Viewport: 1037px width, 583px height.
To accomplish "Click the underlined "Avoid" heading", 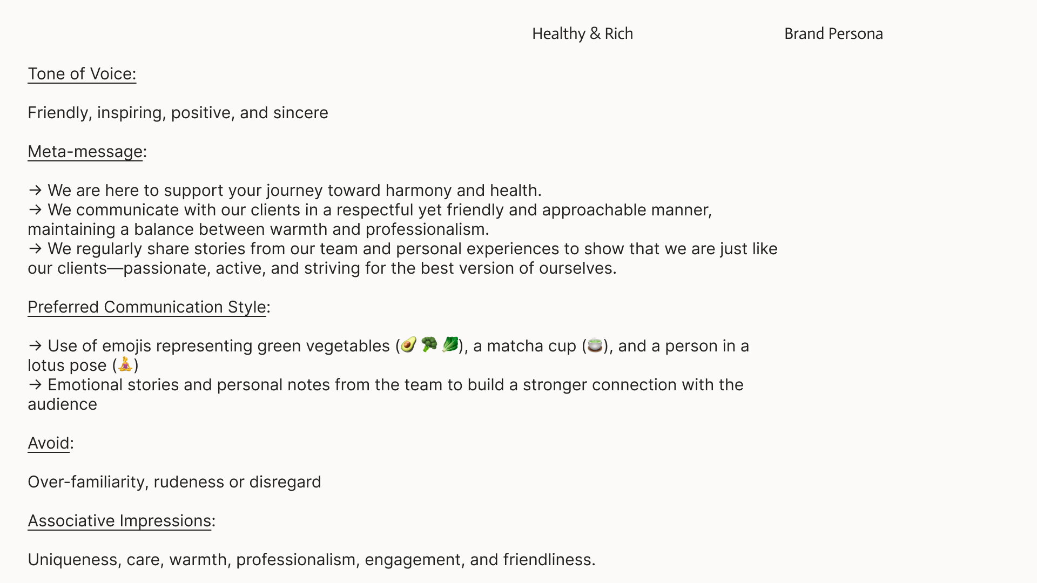I will pos(49,443).
